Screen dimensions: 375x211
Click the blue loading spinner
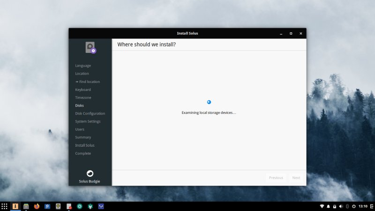click(209, 102)
